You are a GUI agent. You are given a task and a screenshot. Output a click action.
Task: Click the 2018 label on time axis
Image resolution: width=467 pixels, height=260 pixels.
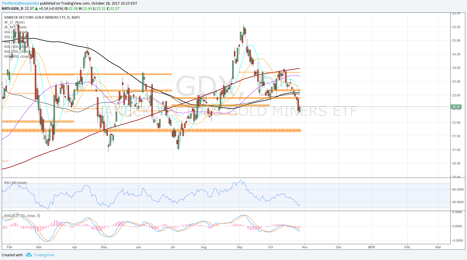371,247
